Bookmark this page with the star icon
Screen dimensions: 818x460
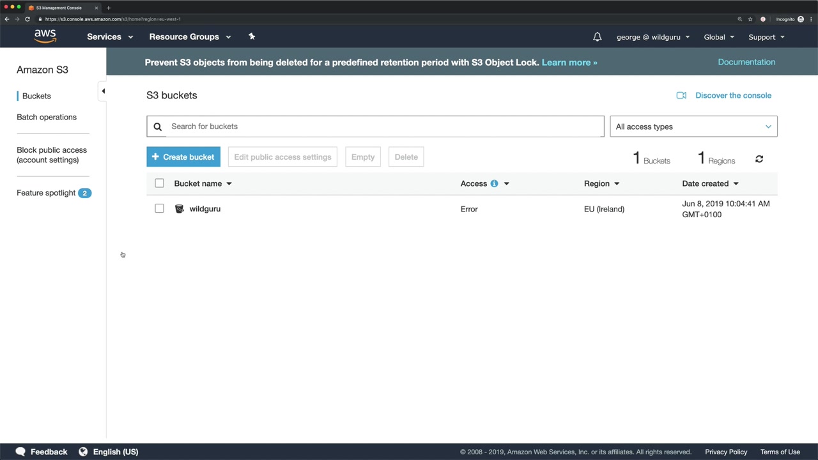[750, 19]
